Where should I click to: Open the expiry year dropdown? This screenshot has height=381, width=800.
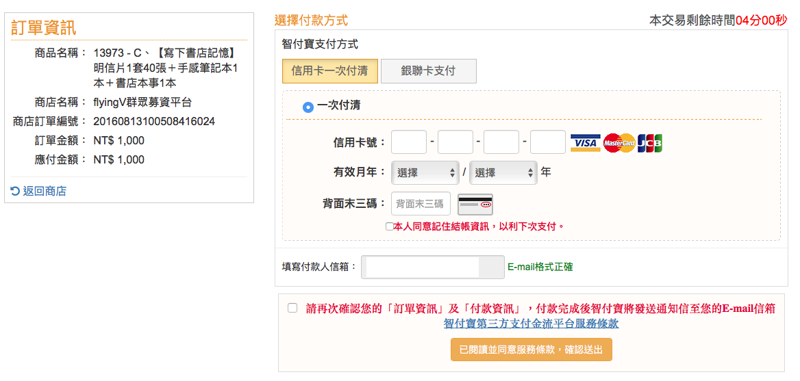[x=503, y=173]
